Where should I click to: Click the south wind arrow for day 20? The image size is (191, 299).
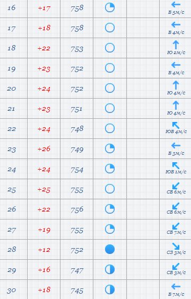(x=176, y=85)
